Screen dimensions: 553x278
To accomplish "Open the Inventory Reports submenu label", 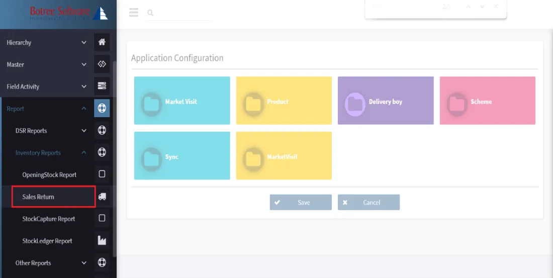I will coord(38,153).
